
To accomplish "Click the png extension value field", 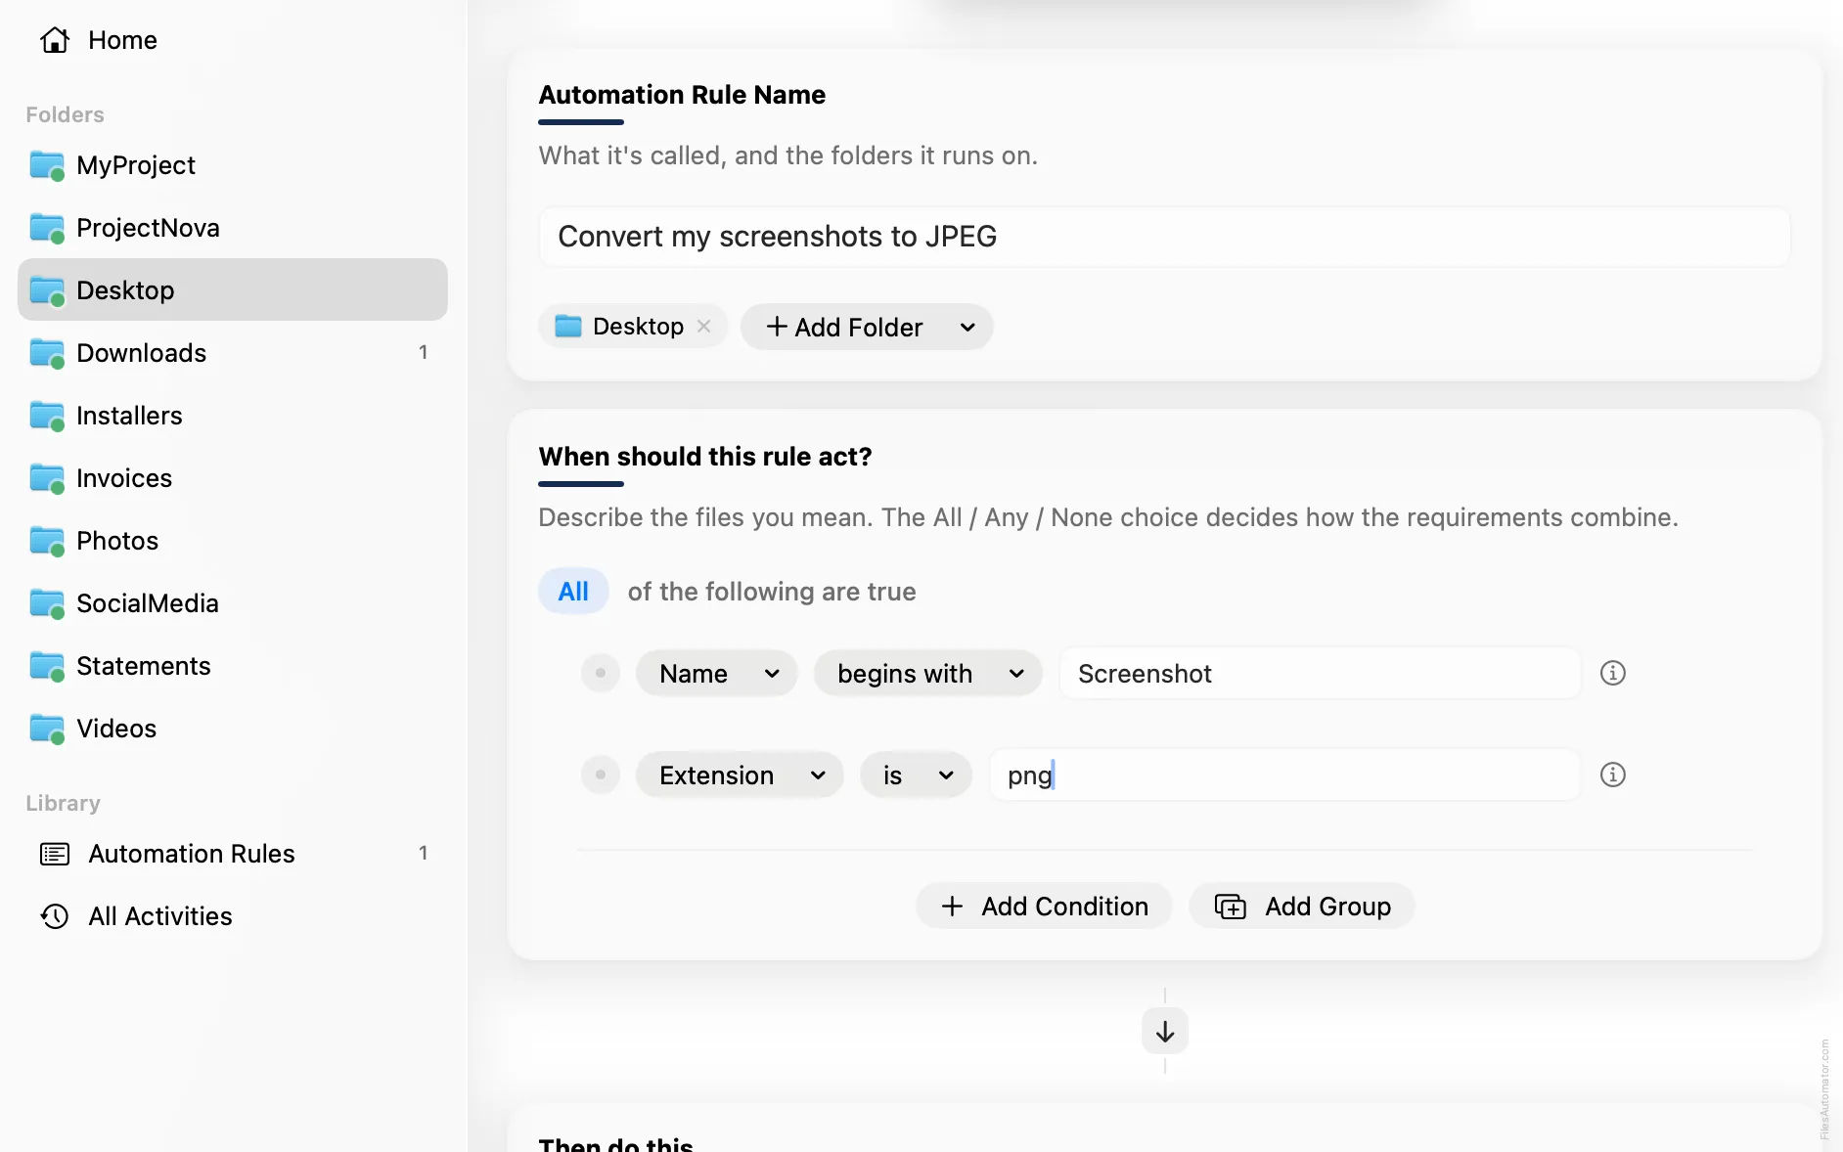I will (x=1284, y=775).
